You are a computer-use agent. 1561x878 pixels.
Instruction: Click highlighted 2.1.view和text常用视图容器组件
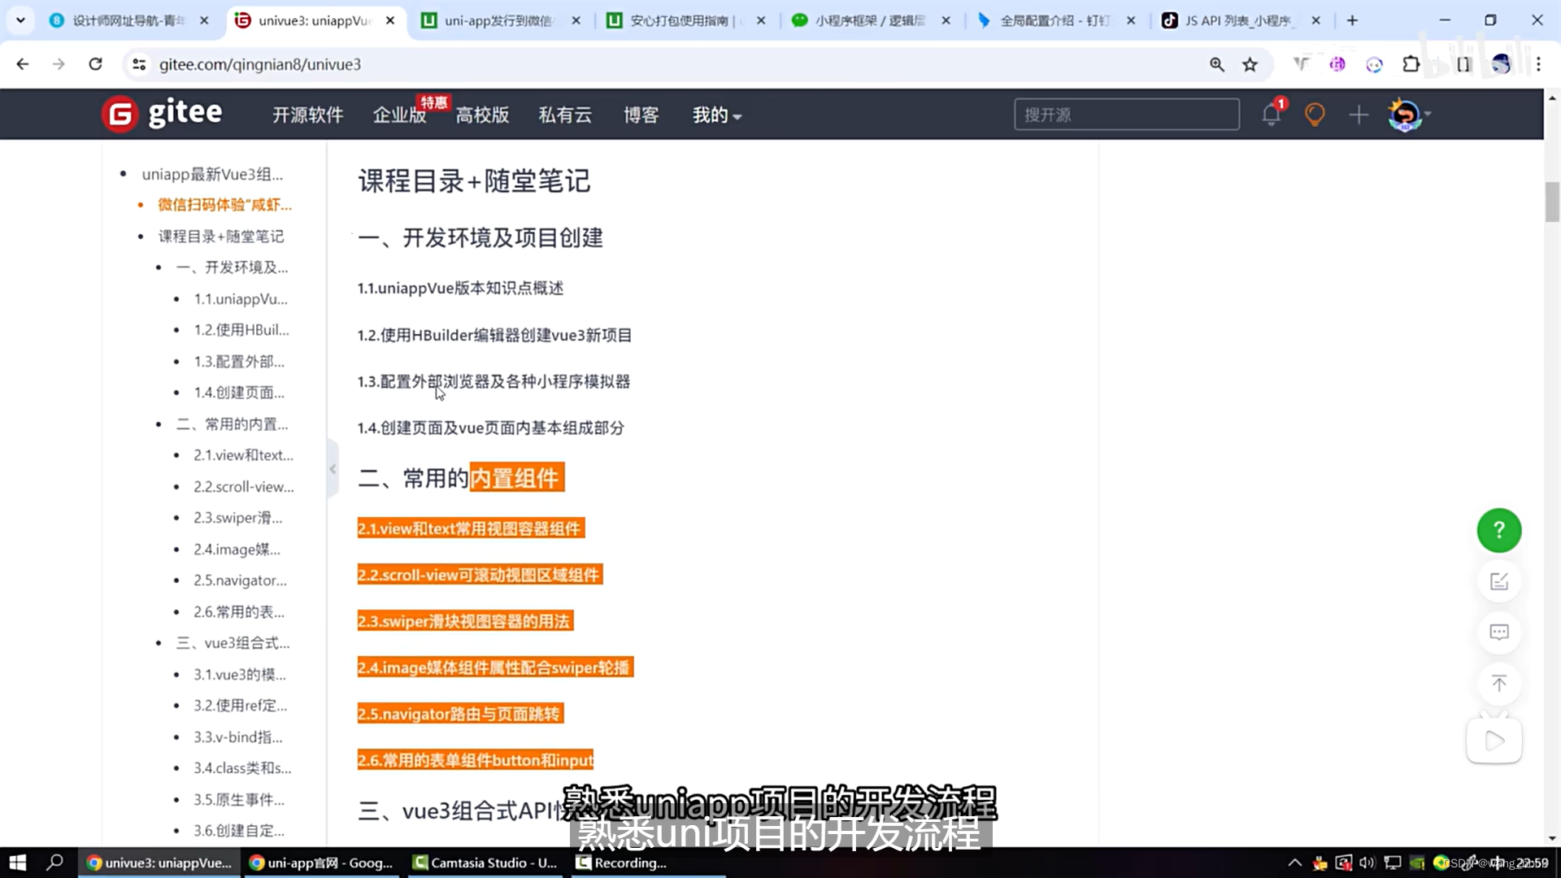(471, 528)
